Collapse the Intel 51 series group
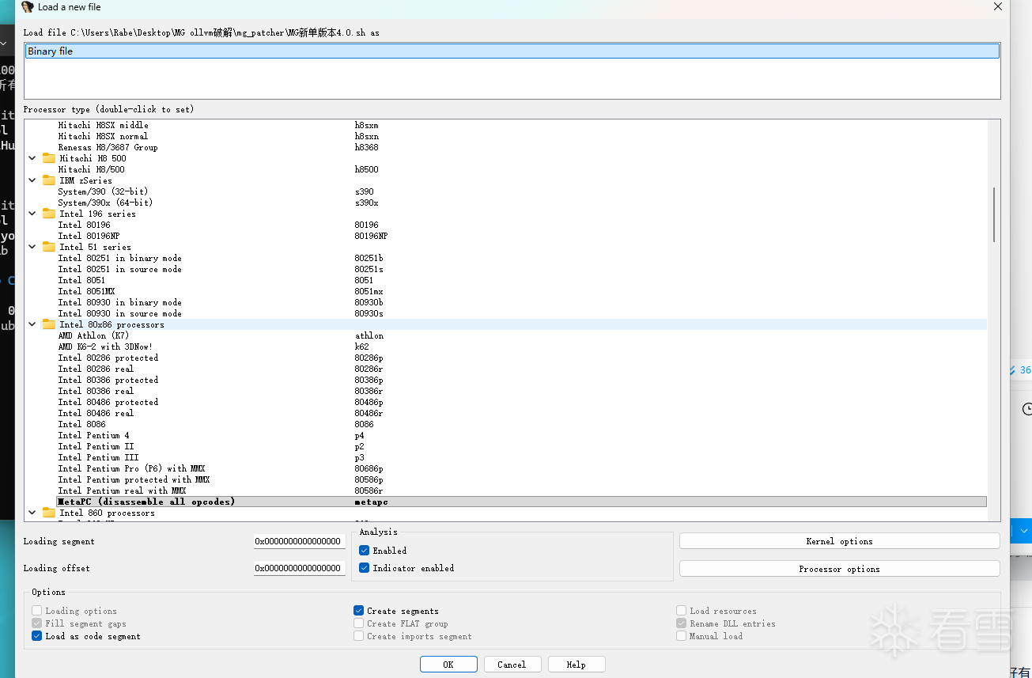Screen dimensions: 1032x678 [x=32, y=247]
